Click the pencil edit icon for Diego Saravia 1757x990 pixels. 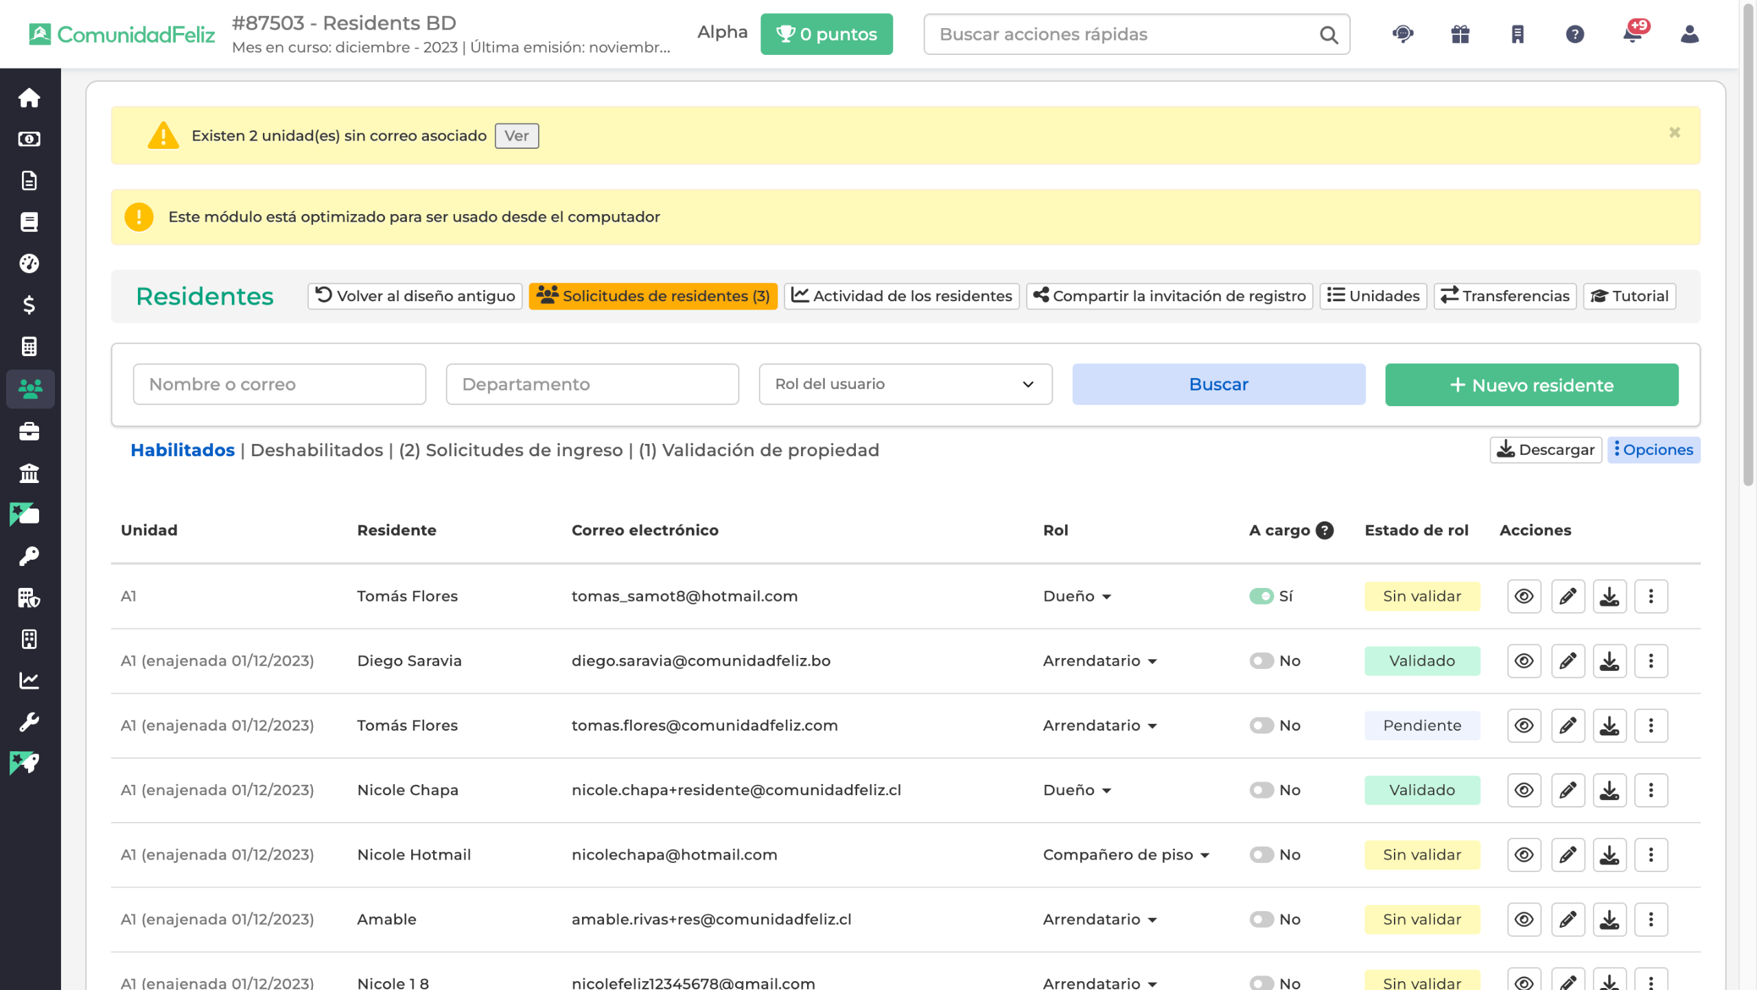click(x=1568, y=661)
